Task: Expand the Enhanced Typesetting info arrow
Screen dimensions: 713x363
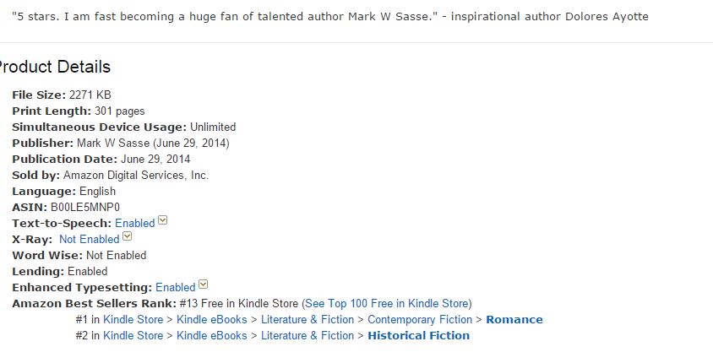Action: tap(204, 286)
